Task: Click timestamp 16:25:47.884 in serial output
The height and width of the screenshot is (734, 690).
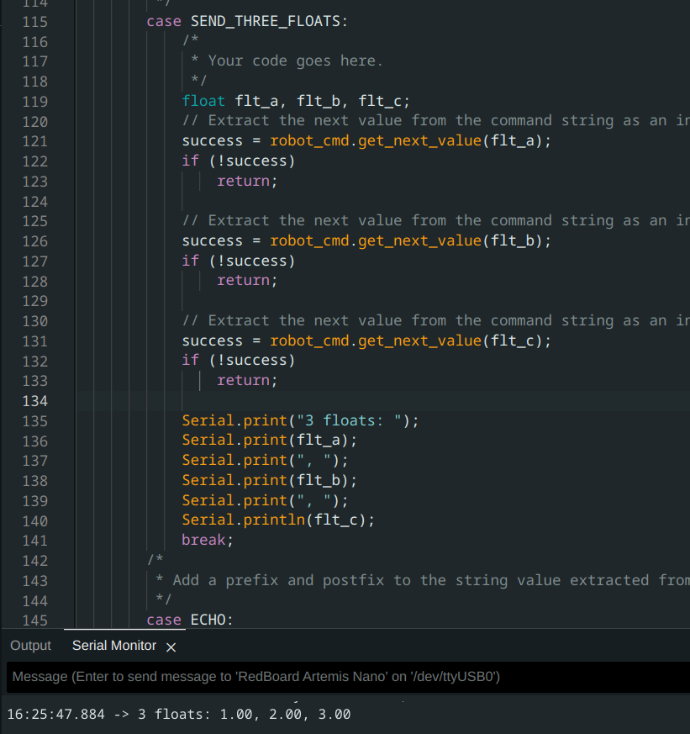Action: pyautogui.click(x=55, y=715)
